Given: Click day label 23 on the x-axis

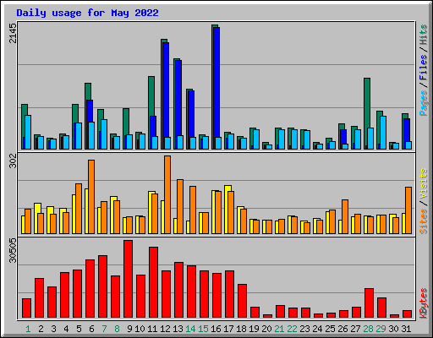Looking at the screenshot, I should [304, 329].
